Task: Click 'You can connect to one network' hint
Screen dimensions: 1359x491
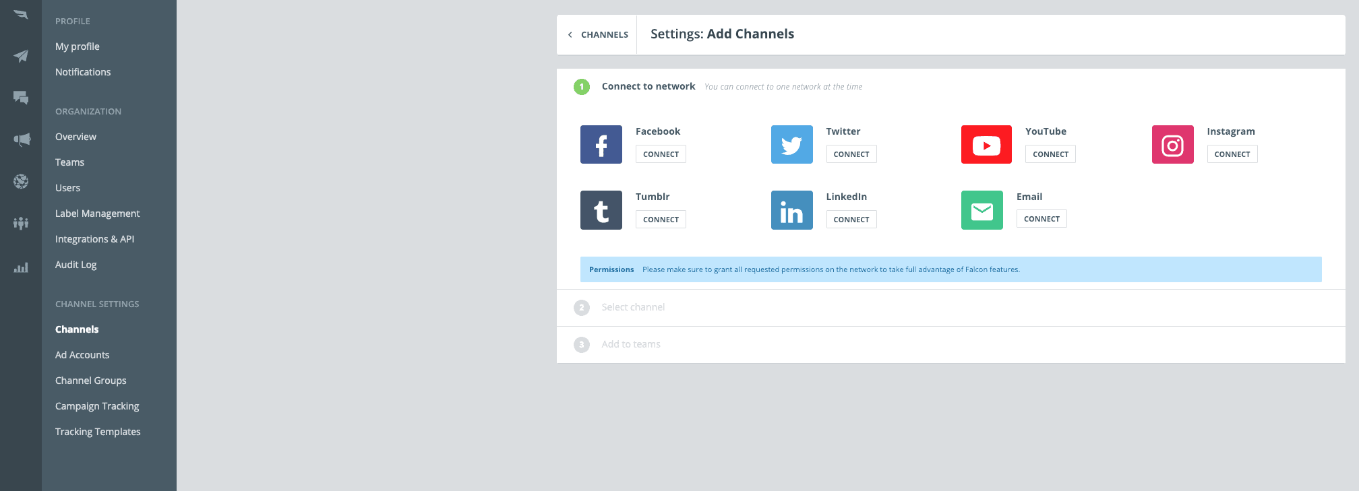Action: [x=783, y=87]
